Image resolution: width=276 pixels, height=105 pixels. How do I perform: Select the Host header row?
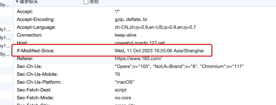coord(144,43)
